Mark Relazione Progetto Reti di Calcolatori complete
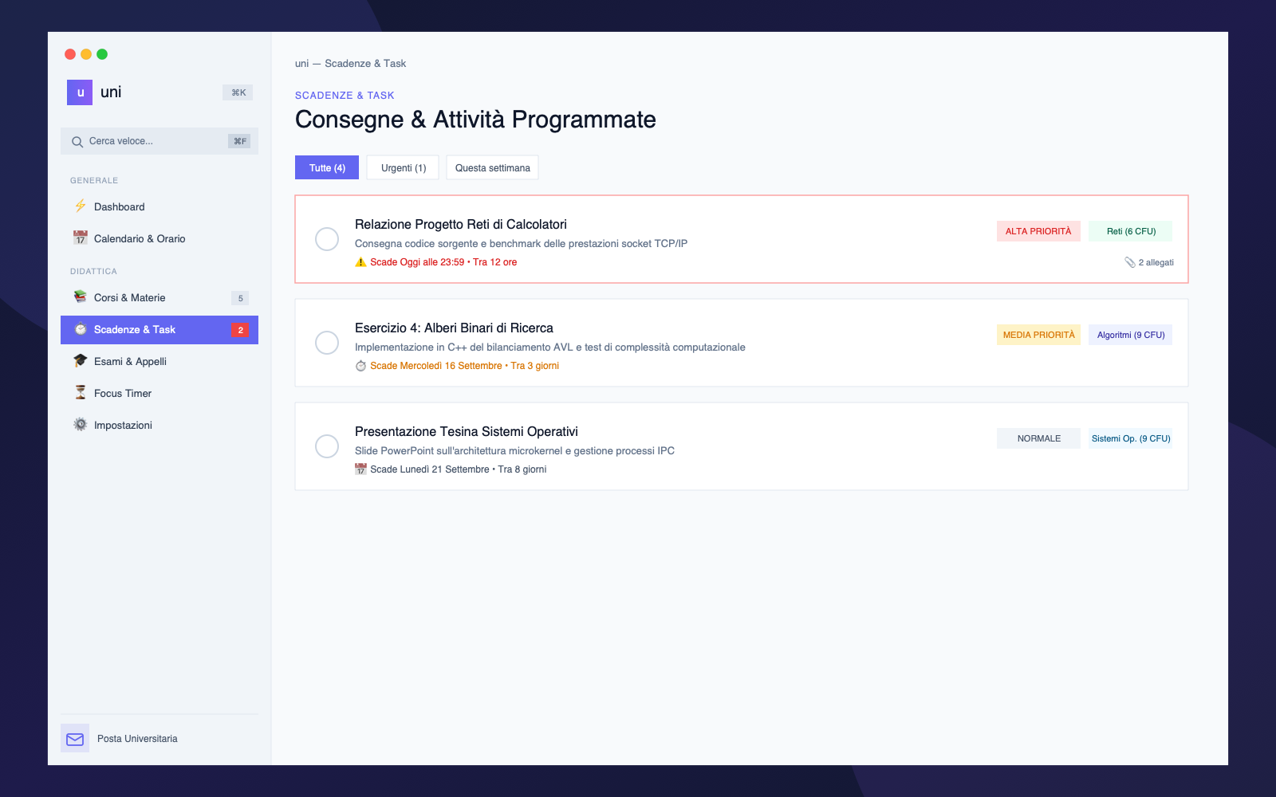Screen dimensions: 1276x797 pyautogui.click(x=327, y=239)
